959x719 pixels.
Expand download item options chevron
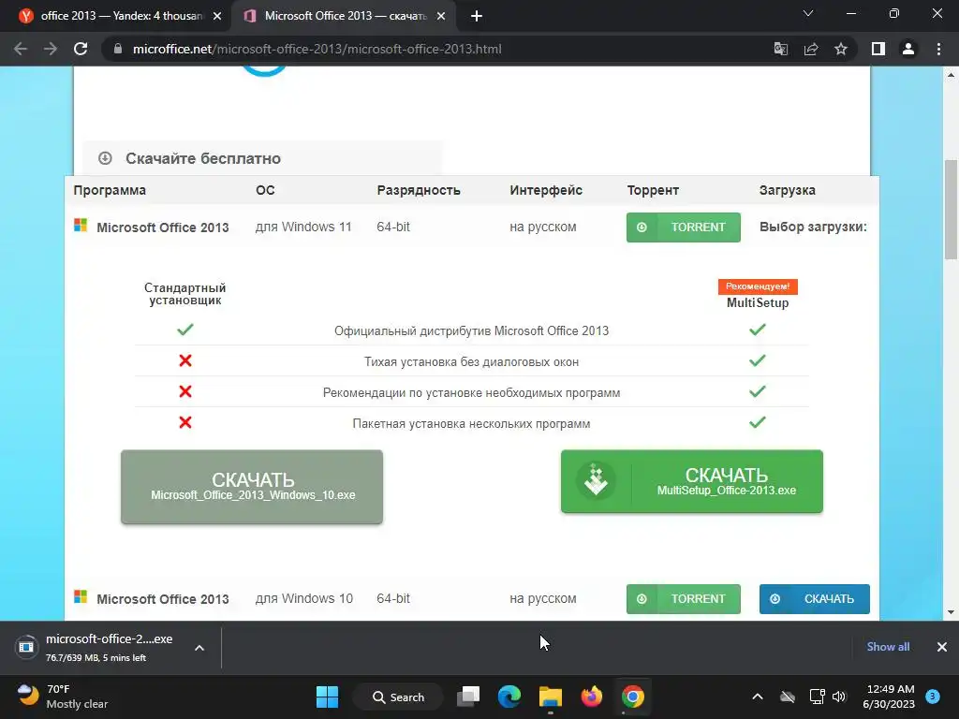(x=199, y=648)
